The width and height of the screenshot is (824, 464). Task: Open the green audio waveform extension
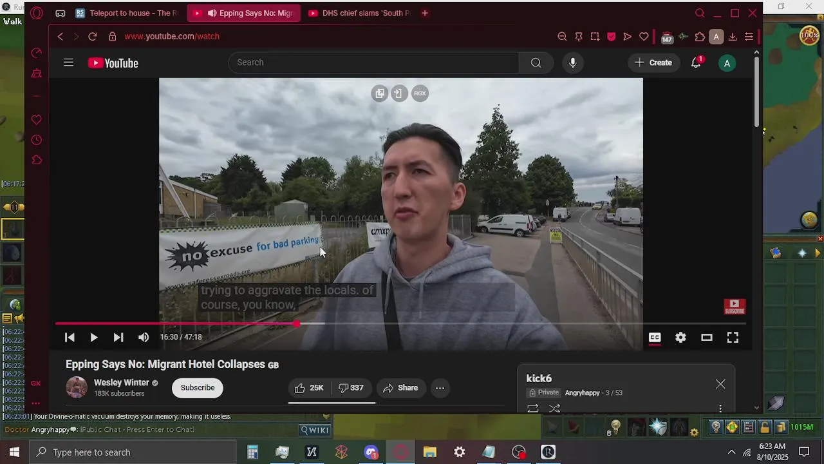pos(684,37)
